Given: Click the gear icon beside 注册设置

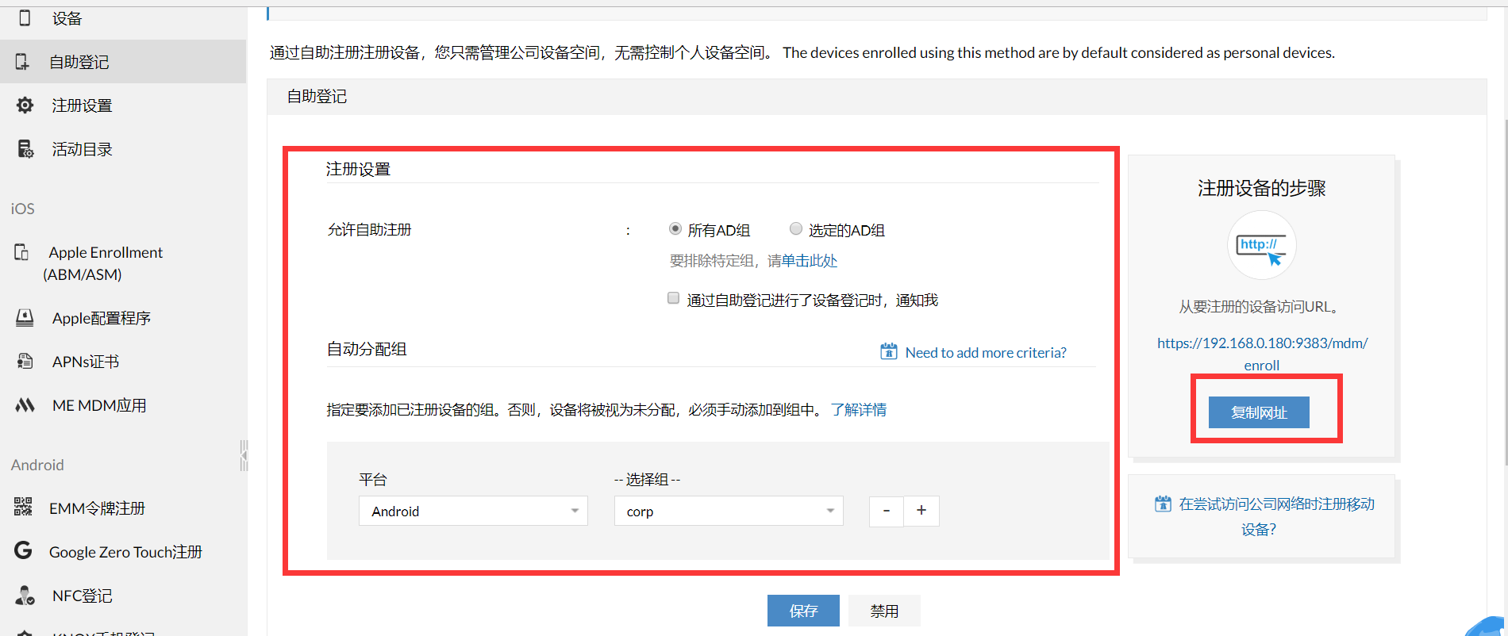Looking at the screenshot, I should (x=25, y=105).
